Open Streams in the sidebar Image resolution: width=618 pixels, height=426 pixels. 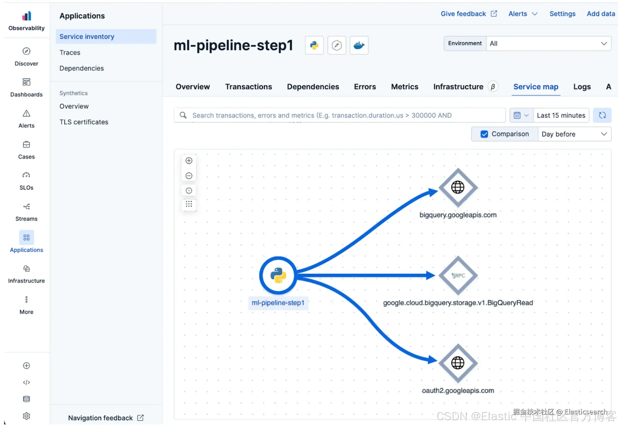tap(26, 212)
